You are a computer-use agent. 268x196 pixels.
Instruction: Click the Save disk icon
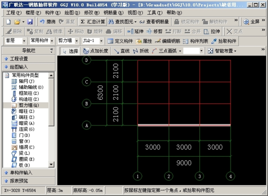[30, 21]
